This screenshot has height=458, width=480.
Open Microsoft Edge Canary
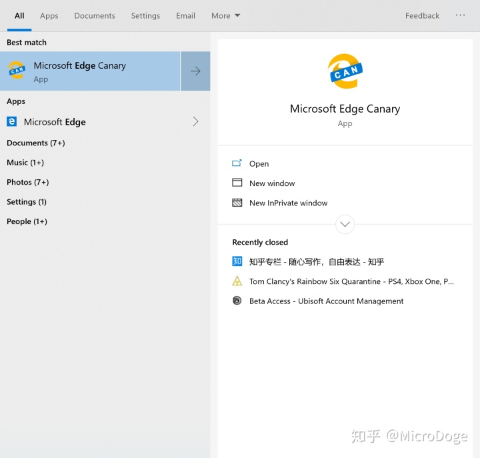pyautogui.click(x=259, y=164)
